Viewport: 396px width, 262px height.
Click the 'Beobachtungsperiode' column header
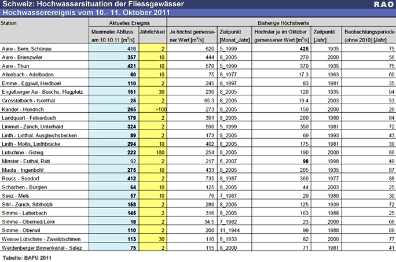point(369,36)
